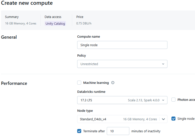
Task: Click the Machine learning label text
Action: 96,83
